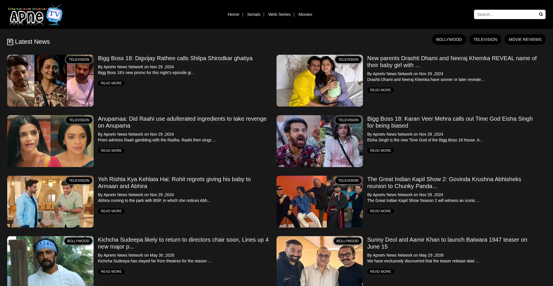Read more on Kichcha Sudeepa article
The image size is (553, 286).
tap(111, 272)
